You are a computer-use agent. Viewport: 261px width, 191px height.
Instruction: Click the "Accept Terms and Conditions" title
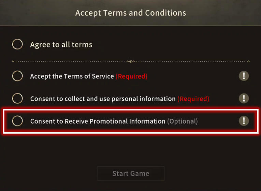pyautogui.click(x=131, y=13)
